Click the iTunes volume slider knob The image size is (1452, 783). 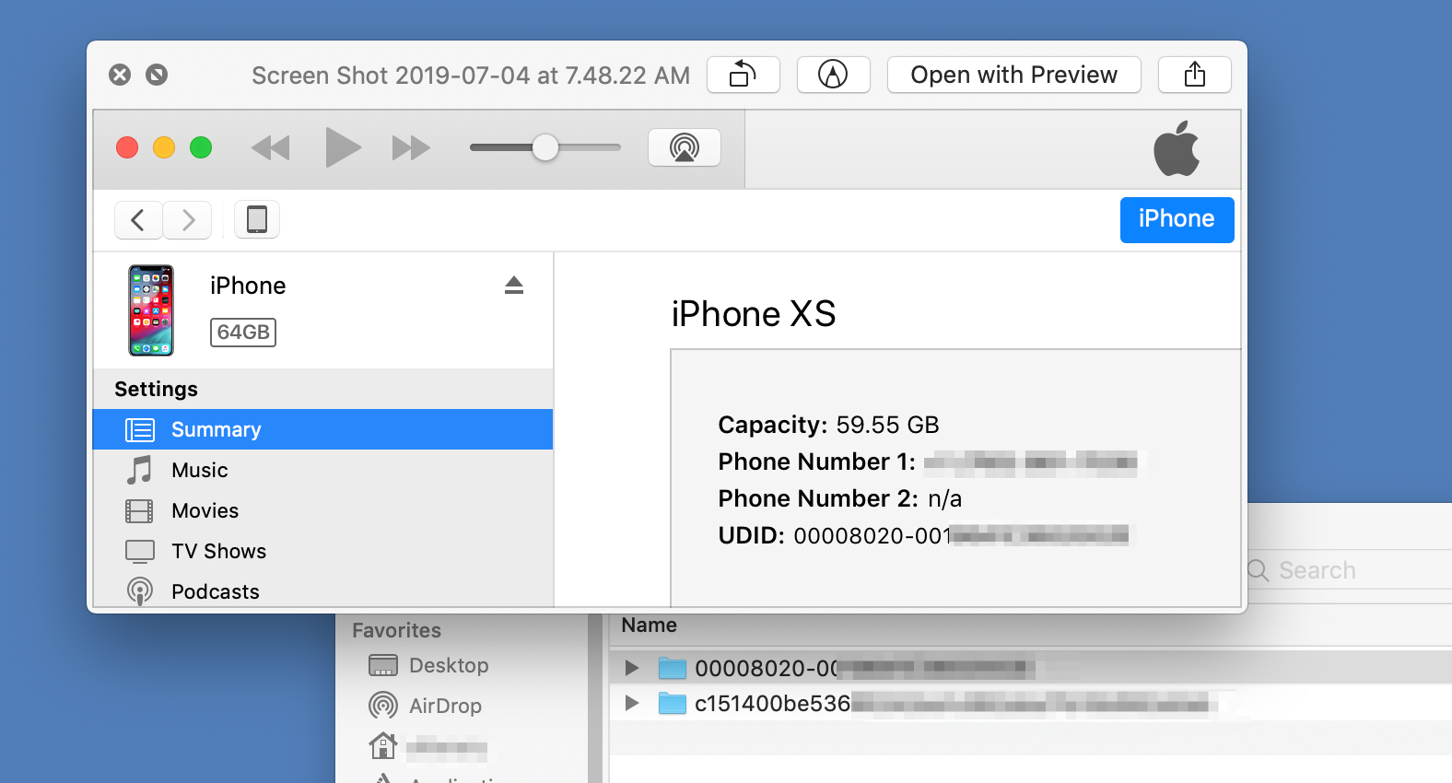pyautogui.click(x=545, y=147)
